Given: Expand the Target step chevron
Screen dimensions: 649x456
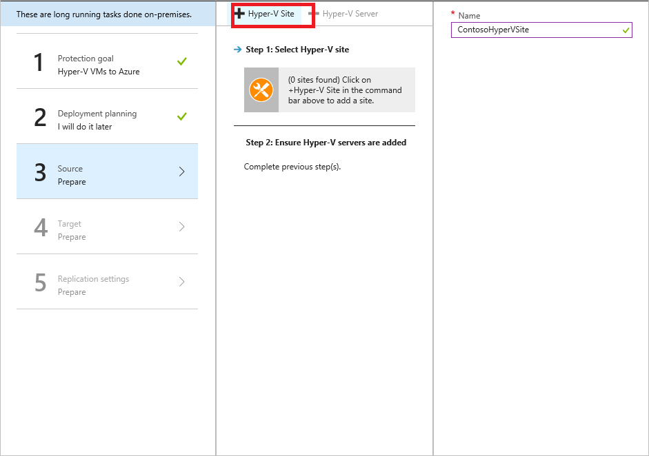Looking at the screenshot, I should (x=181, y=227).
